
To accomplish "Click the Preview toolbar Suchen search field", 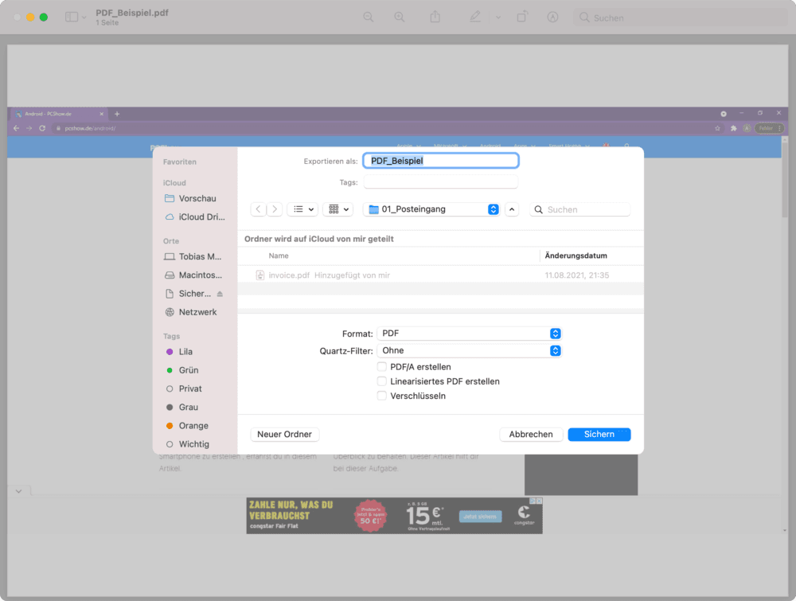I will 681,18.
